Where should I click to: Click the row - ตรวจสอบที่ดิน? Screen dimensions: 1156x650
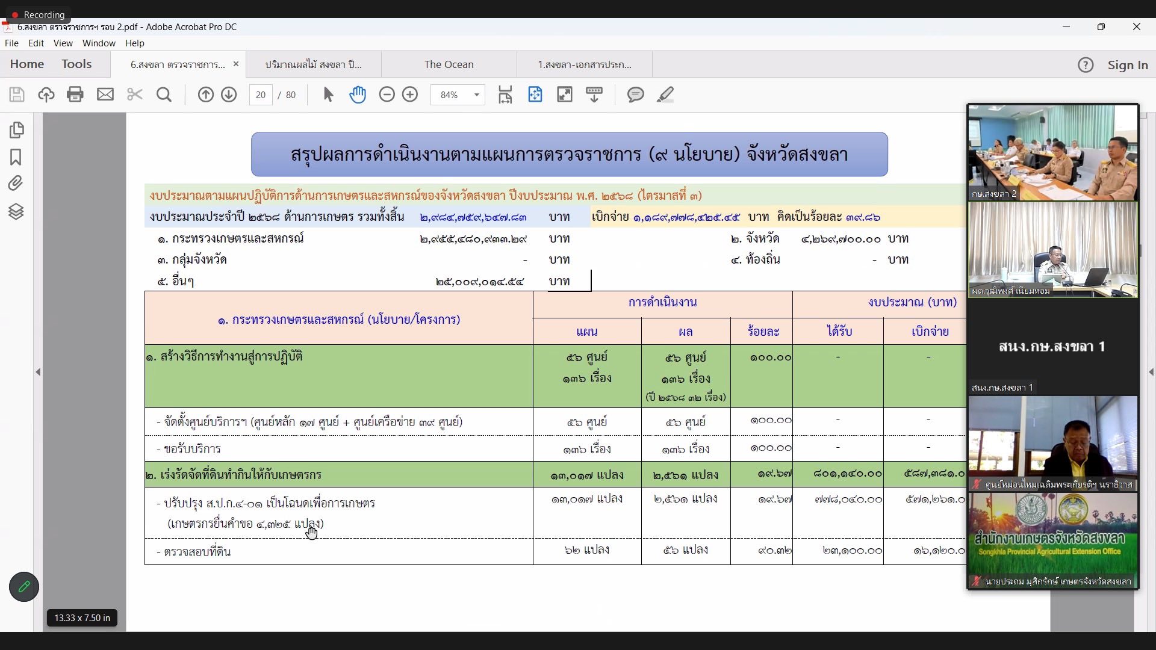point(555,551)
